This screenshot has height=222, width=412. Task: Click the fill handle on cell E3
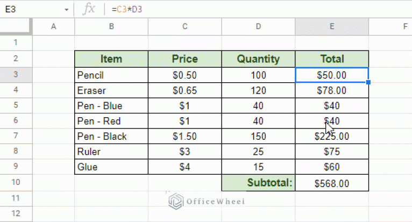[368, 82]
